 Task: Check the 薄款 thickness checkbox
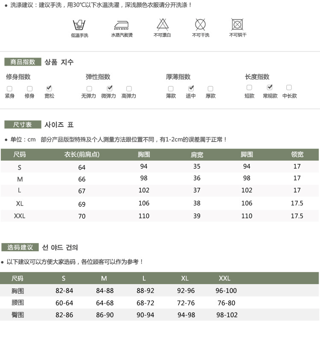point(171,89)
